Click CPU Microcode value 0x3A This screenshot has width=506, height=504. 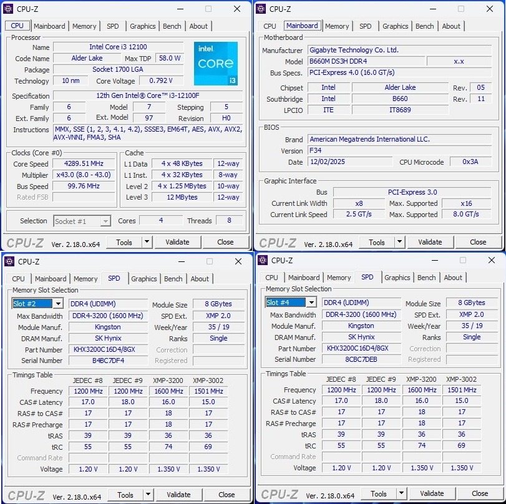click(x=470, y=162)
